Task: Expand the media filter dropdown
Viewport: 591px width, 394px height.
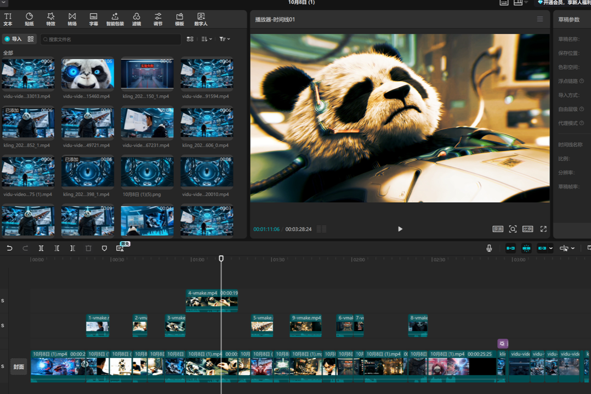Action: pos(224,39)
